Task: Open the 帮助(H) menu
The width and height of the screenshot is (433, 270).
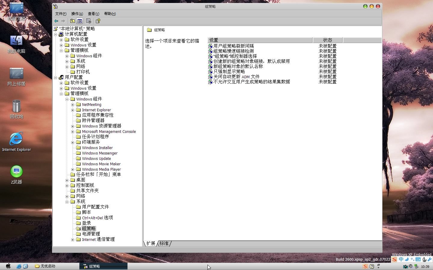Action: point(110,14)
